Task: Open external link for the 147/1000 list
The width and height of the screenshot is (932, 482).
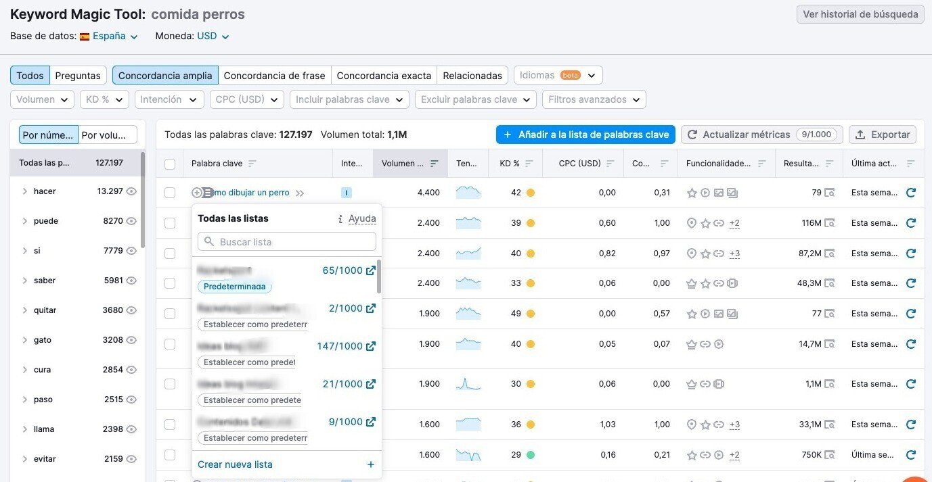Action: tap(371, 346)
